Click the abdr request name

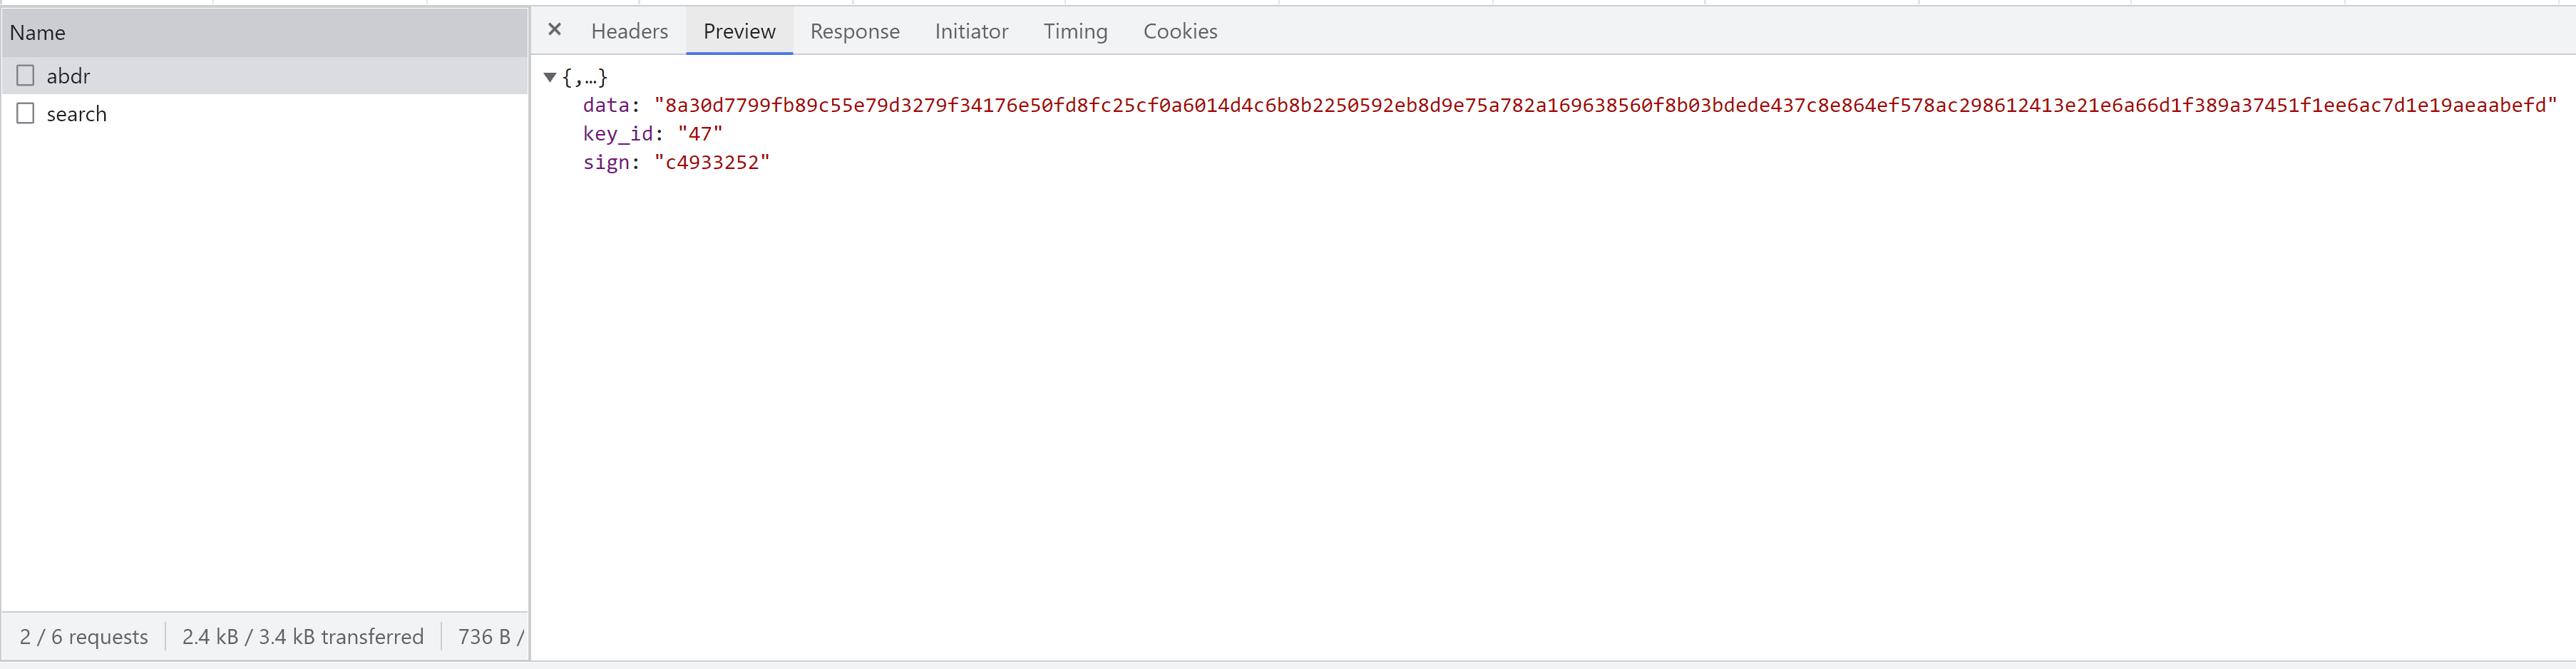(68, 75)
